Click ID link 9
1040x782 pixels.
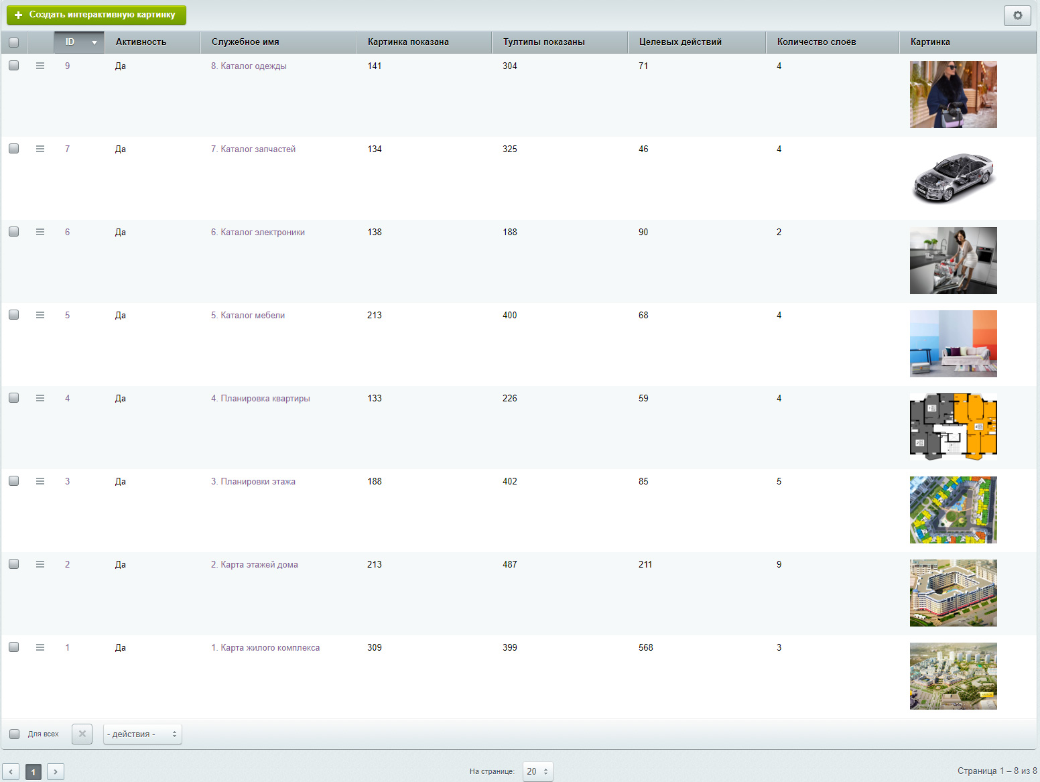click(x=67, y=66)
